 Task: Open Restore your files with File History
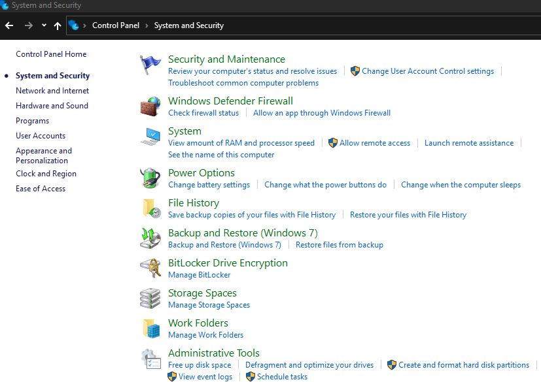pos(408,214)
